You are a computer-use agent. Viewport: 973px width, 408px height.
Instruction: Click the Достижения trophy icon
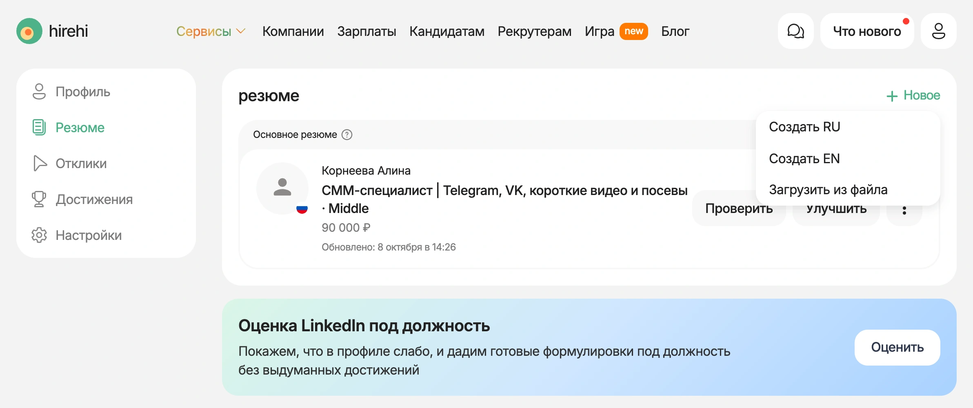tap(39, 199)
